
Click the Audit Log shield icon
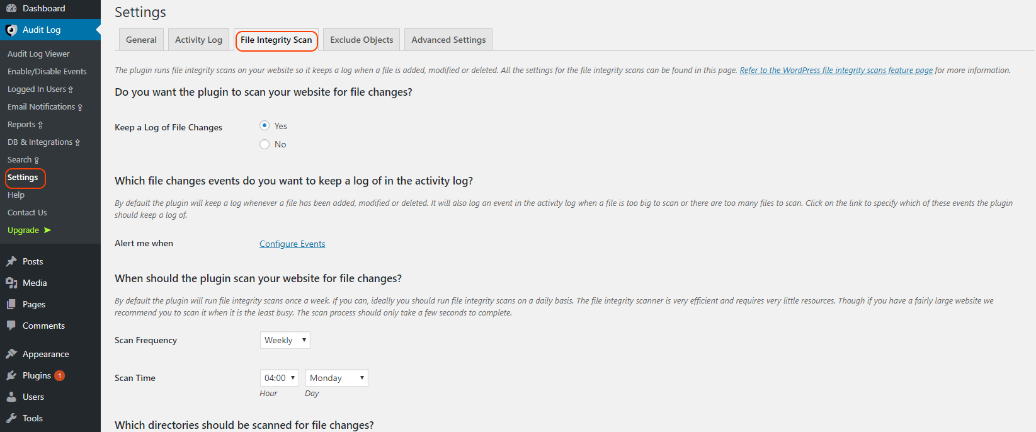[x=11, y=30]
